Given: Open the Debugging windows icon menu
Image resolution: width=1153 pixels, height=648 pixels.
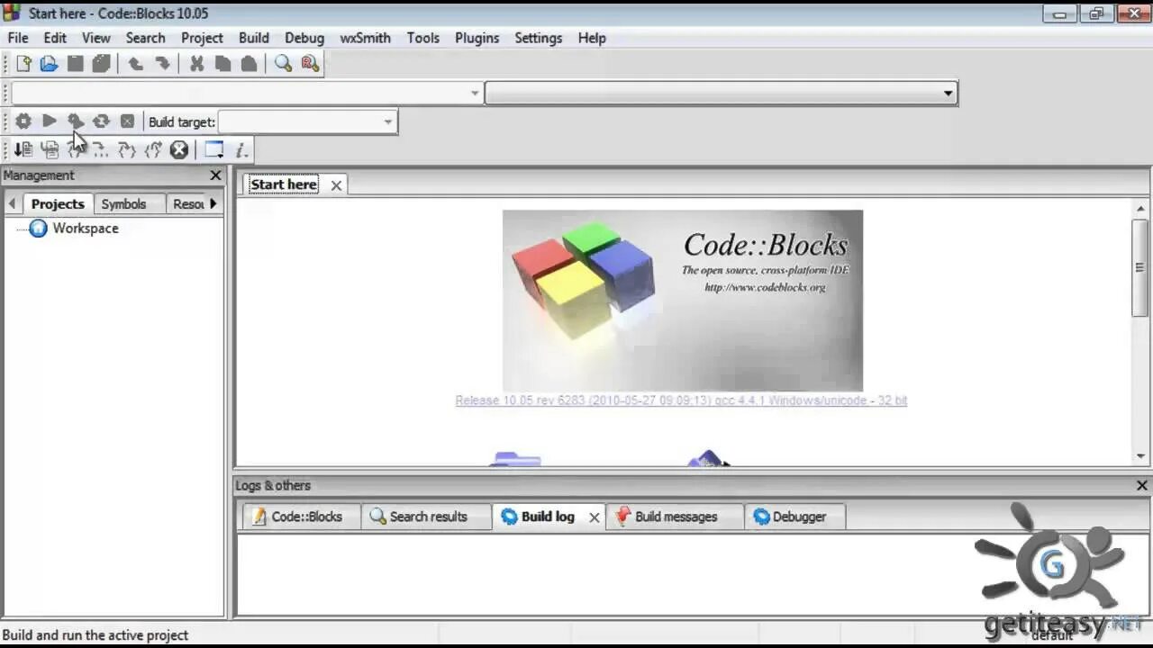Looking at the screenshot, I should [213, 150].
